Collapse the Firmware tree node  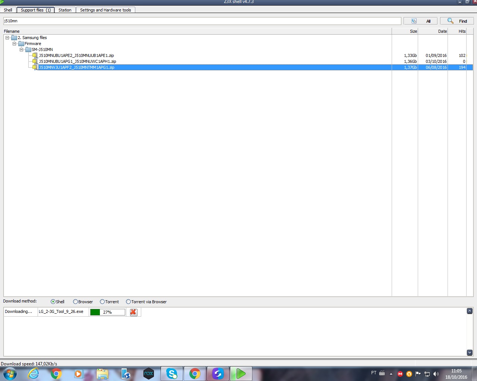point(14,44)
